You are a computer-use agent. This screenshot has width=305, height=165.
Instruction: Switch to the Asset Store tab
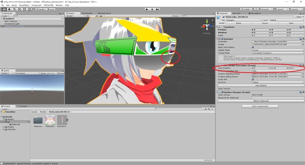[x=104, y=13]
